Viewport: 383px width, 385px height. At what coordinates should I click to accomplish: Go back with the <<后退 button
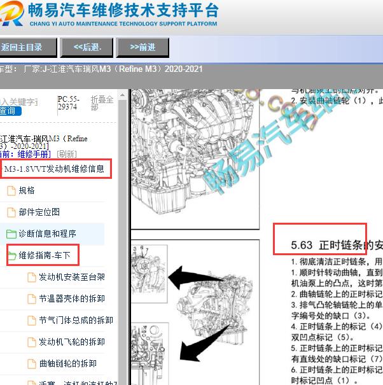click(x=87, y=47)
